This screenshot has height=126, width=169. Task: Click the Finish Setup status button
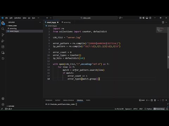(x=159, y=109)
